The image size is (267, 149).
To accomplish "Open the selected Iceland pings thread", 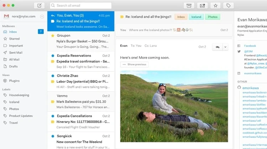I will pos(81,21).
